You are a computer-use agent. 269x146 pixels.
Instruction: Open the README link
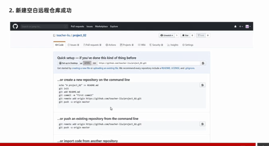(166, 68)
